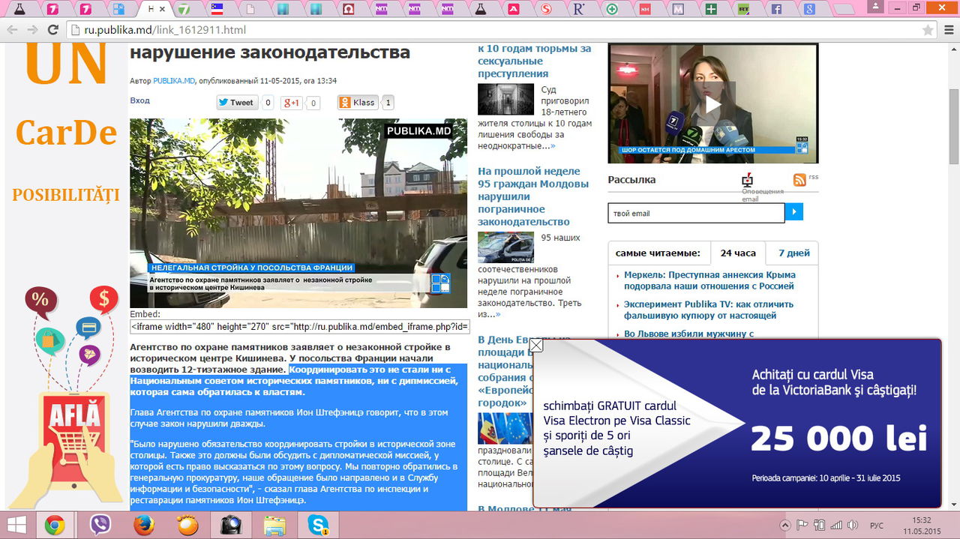
Task: Open Viber from the taskbar
Action: 100,526
